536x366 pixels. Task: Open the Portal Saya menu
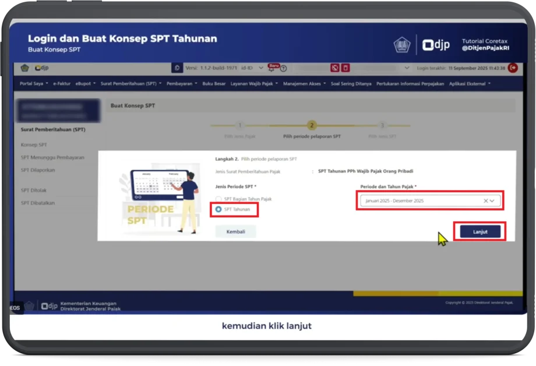pos(34,83)
